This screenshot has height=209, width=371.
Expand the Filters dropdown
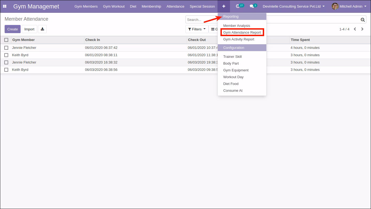(197, 29)
